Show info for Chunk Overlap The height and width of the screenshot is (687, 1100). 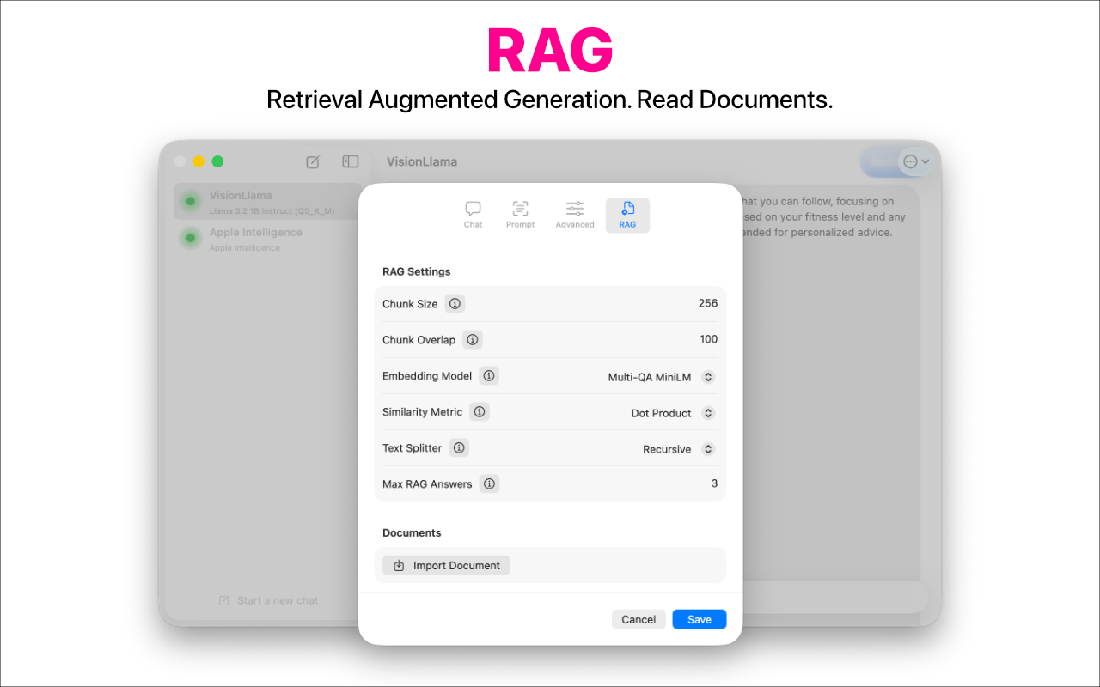point(473,339)
